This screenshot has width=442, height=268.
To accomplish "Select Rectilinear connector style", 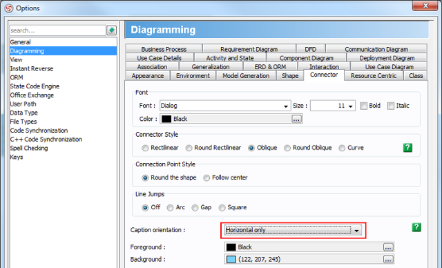I will click(x=145, y=148).
